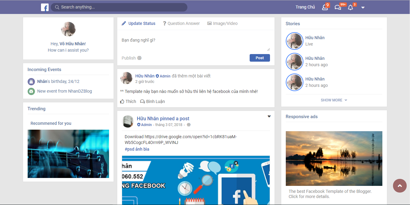This screenshot has height=205, width=410.
Task: Open the Võ Hữu Nhân profile name link
Action: click(72, 44)
